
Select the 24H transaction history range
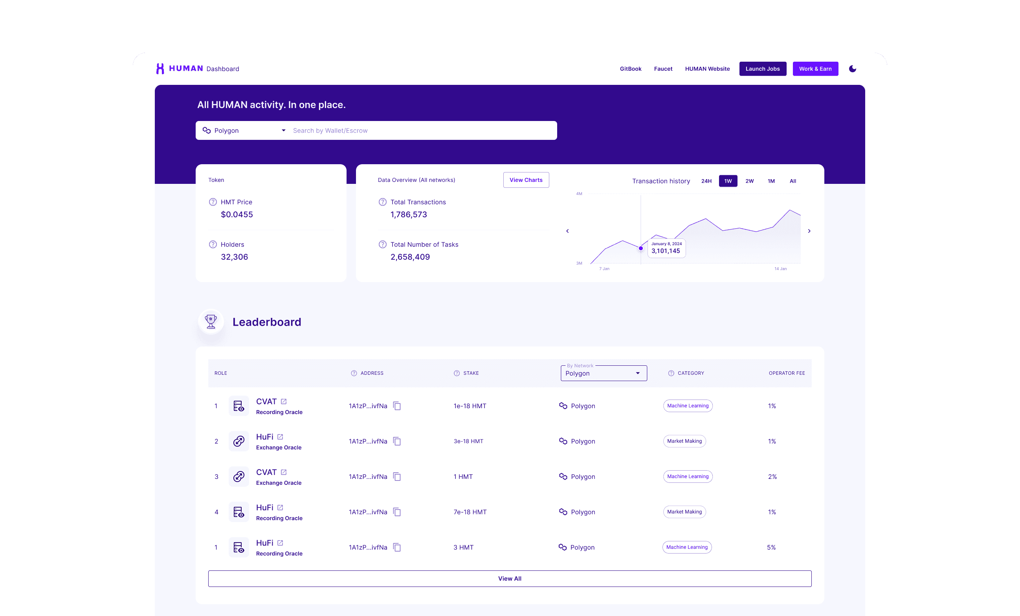706,181
